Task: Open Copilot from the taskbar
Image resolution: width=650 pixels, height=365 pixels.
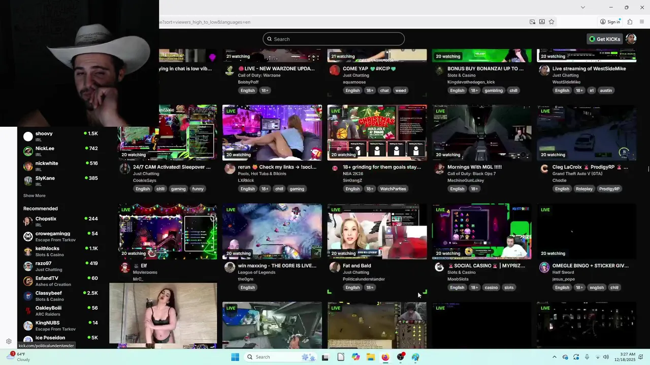Action: pyautogui.click(x=355, y=357)
